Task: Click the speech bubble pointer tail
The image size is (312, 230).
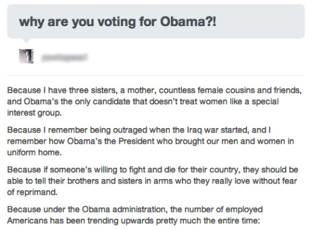Action: click(x=27, y=40)
